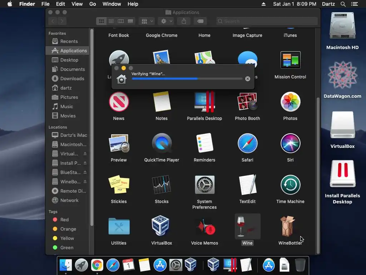The image size is (366, 275).
Task: Open the Go menu
Action: pos(93,4)
